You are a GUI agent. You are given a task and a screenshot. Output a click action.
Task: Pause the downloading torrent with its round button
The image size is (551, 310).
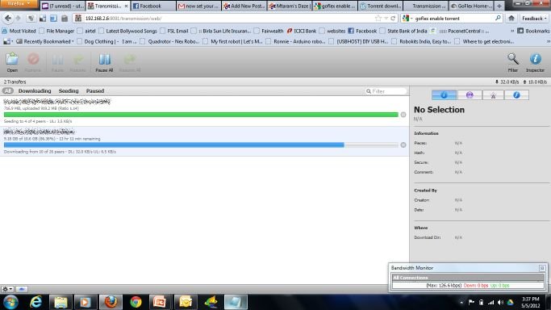[403, 145]
